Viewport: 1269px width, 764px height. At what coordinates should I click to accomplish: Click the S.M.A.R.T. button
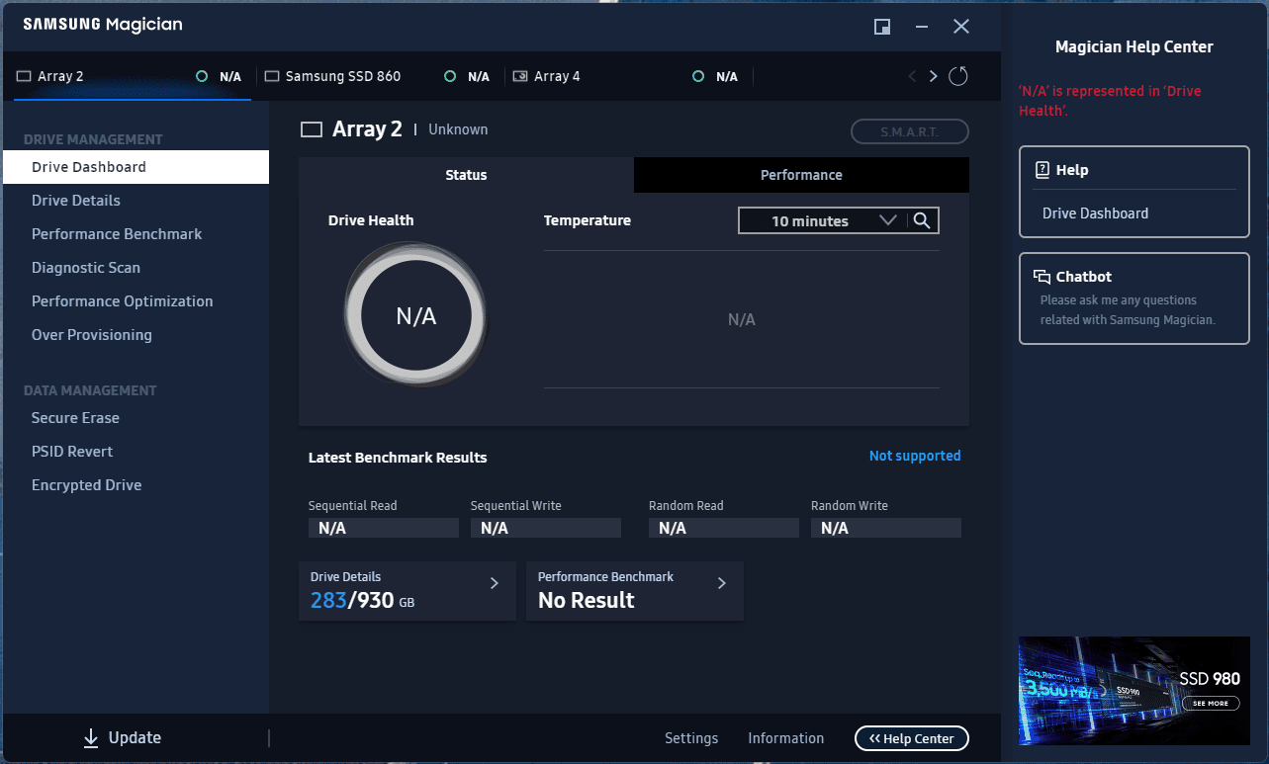pyautogui.click(x=910, y=131)
